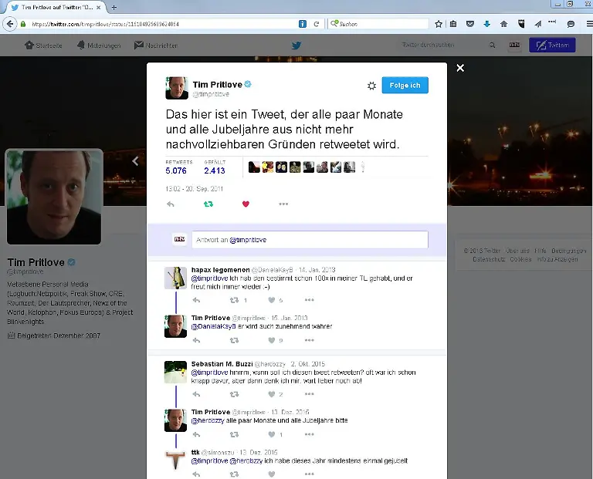Open more options on hapax legomenon's reply
Image resolution: width=593 pixels, height=479 pixels.
(x=309, y=300)
